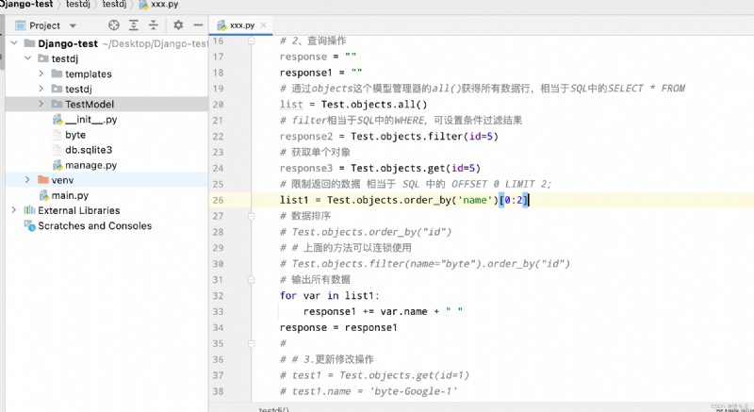
Task: Select the TestModel folder row
Action: (107, 104)
